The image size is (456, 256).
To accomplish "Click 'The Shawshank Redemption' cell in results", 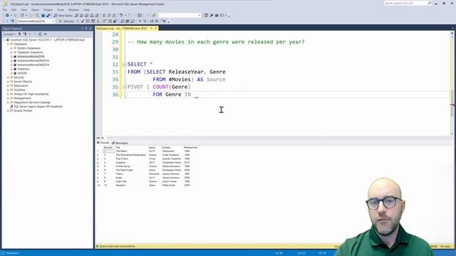I will pos(131,155).
